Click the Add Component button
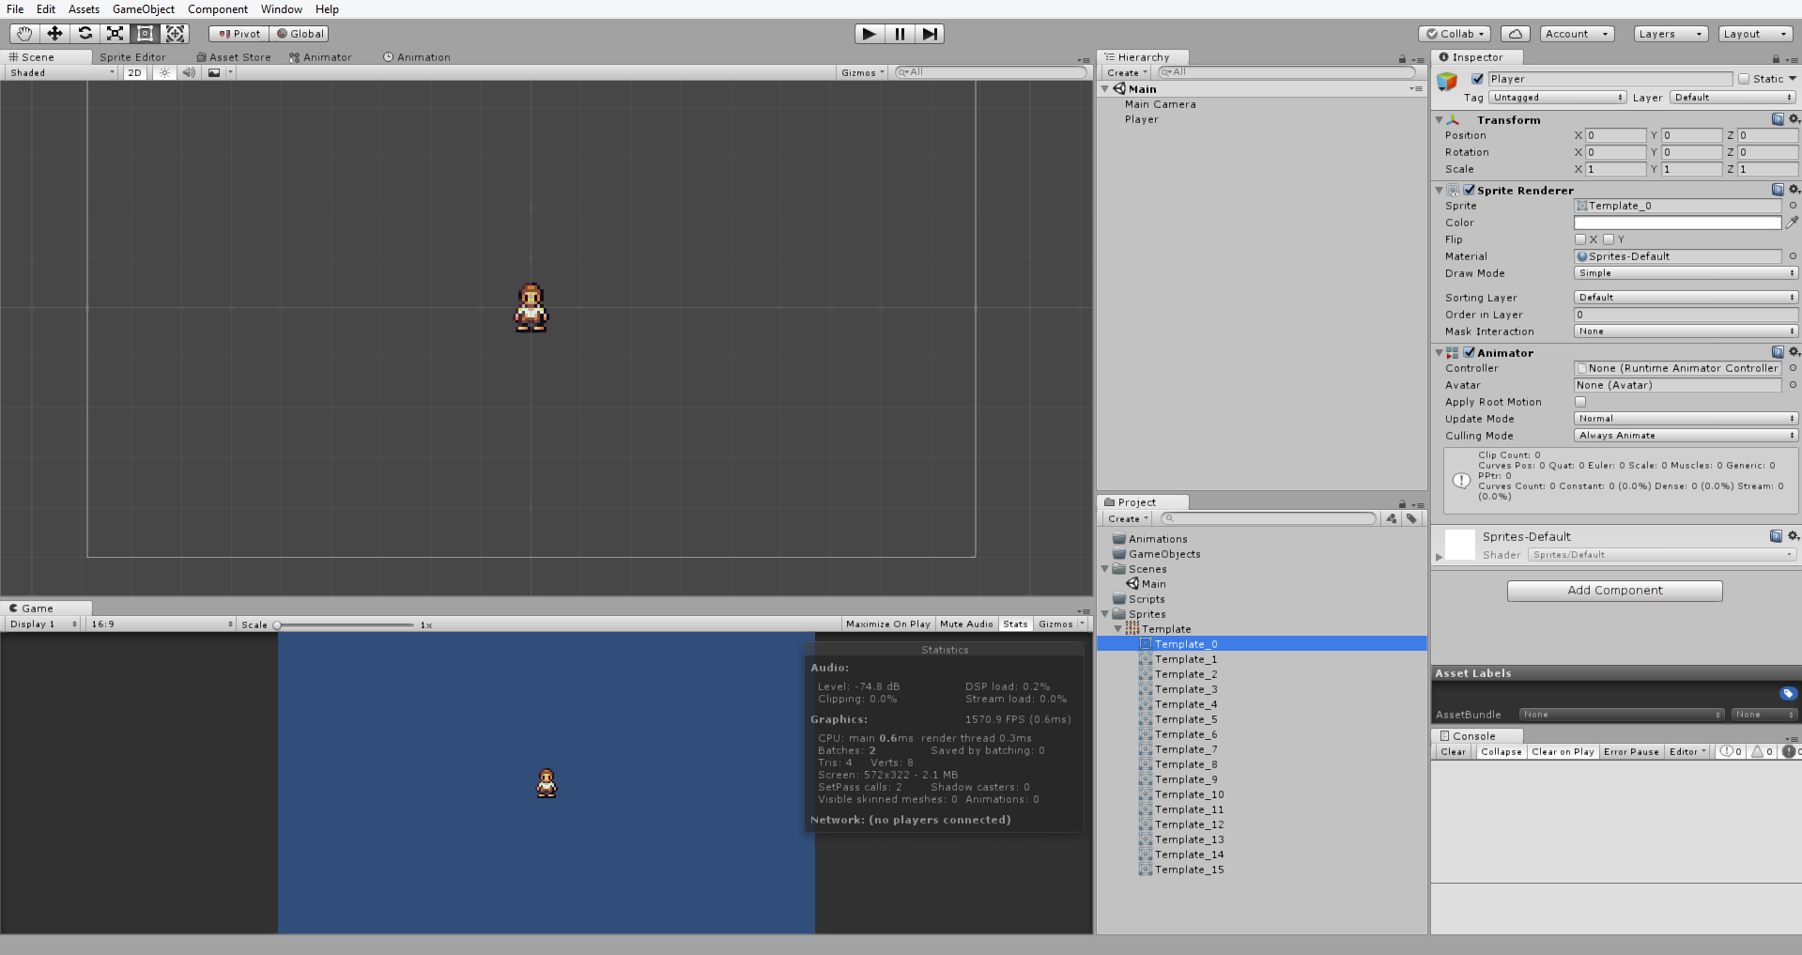The height and width of the screenshot is (955, 1802). coord(1614,590)
